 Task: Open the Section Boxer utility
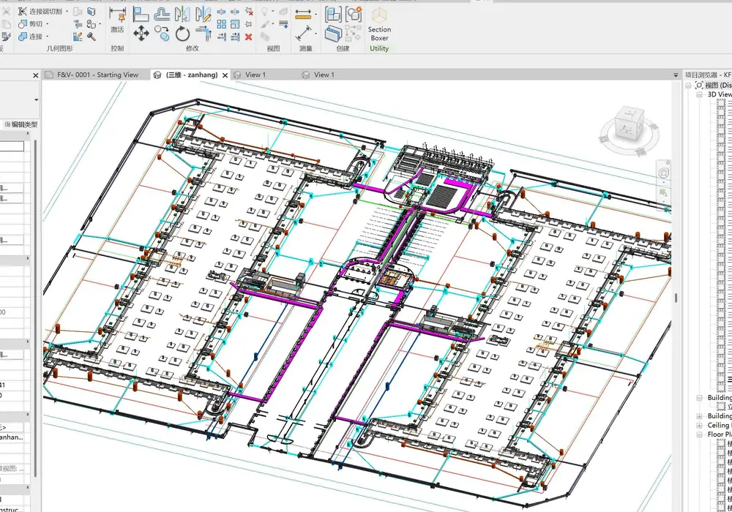click(x=379, y=24)
